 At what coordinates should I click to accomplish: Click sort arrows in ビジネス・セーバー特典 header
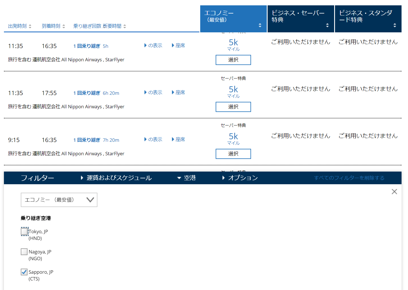327,25
